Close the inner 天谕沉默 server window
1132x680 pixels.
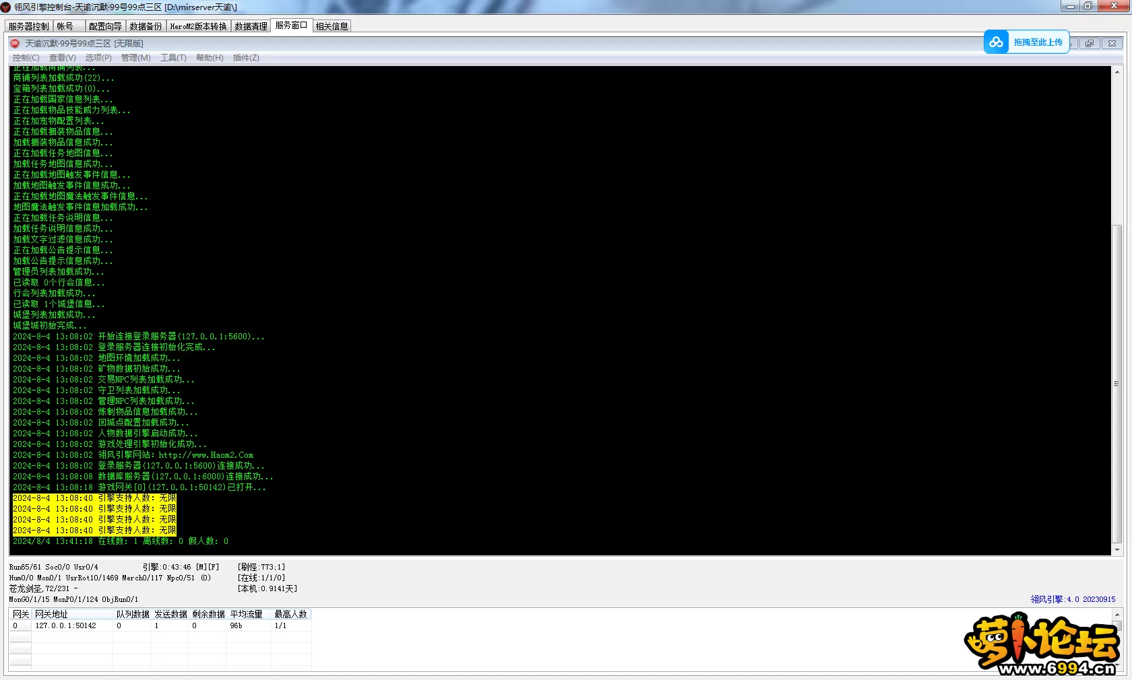[x=1112, y=44]
